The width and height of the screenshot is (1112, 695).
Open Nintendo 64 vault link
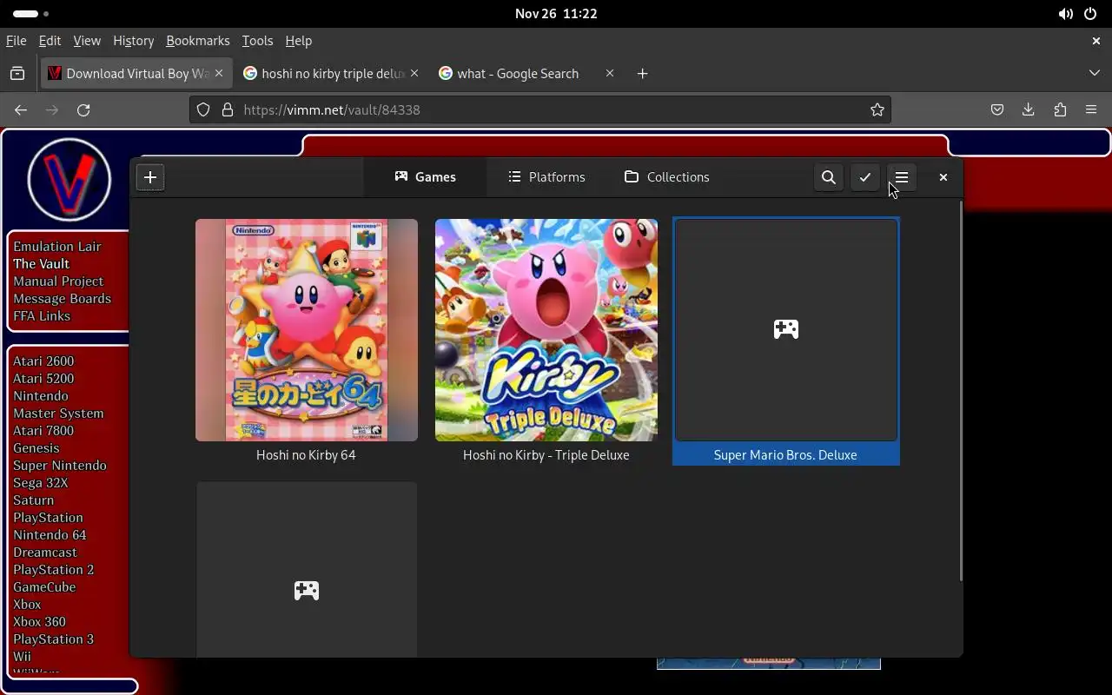(x=50, y=535)
